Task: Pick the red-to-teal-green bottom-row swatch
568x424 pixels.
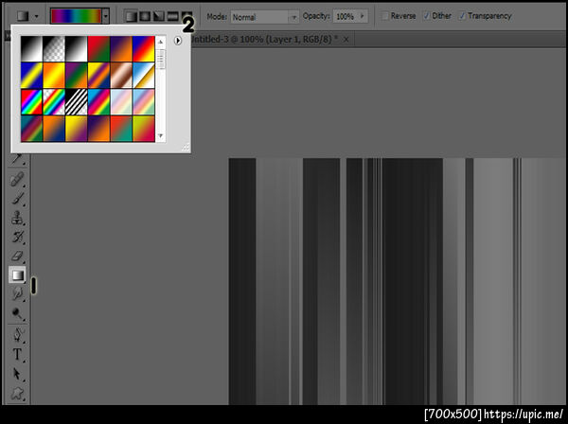Action: pos(121,128)
